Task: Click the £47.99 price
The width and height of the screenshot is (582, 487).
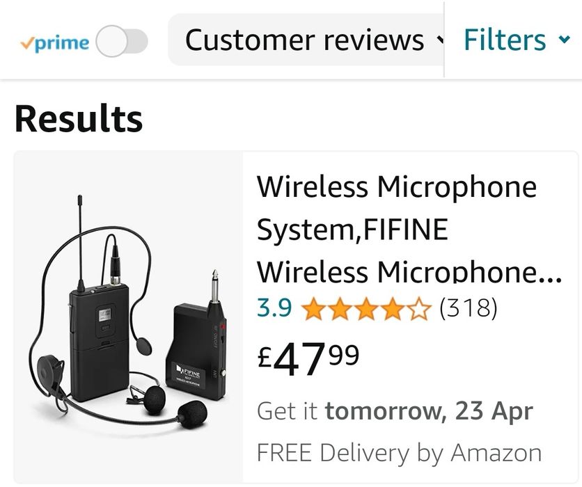Action: click(x=308, y=360)
